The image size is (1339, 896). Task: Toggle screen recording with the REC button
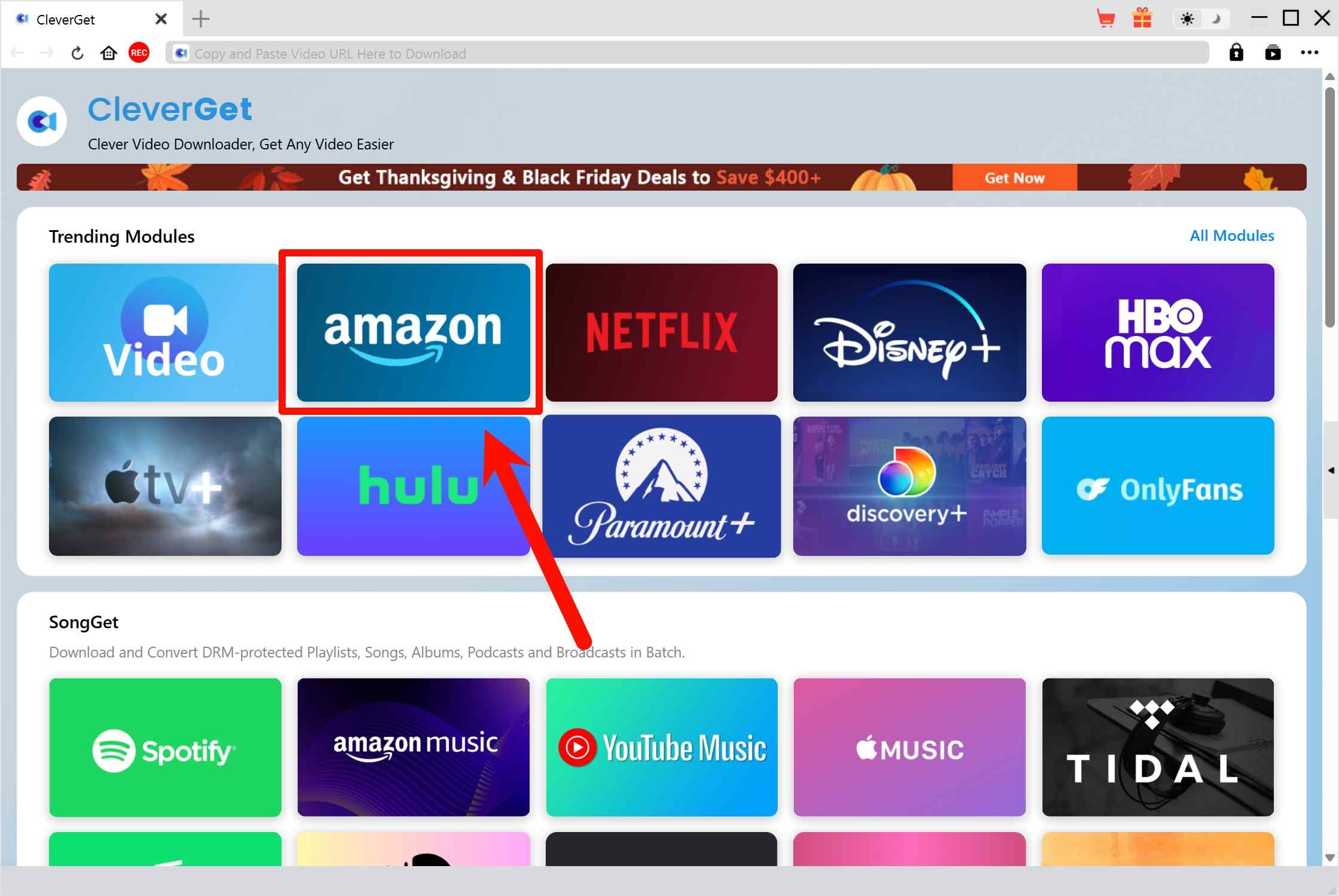tap(138, 53)
